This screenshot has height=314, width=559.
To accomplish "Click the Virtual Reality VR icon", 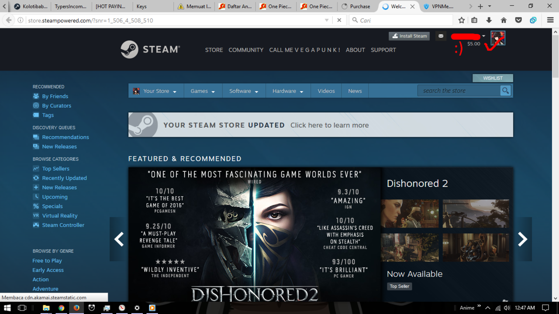I will [x=36, y=215].
